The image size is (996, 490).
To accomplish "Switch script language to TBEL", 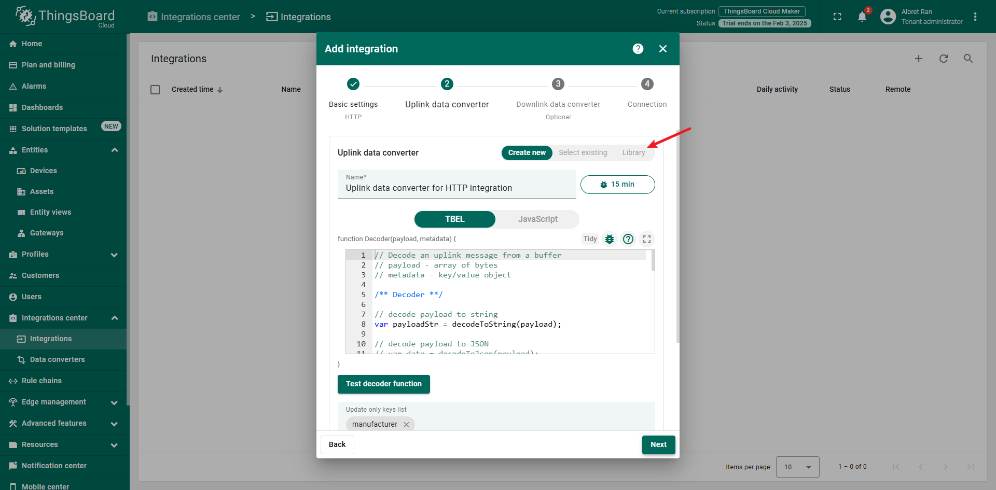I will click(x=455, y=219).
